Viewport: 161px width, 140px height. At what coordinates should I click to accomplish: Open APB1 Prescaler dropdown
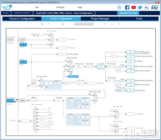coord(111,67)
